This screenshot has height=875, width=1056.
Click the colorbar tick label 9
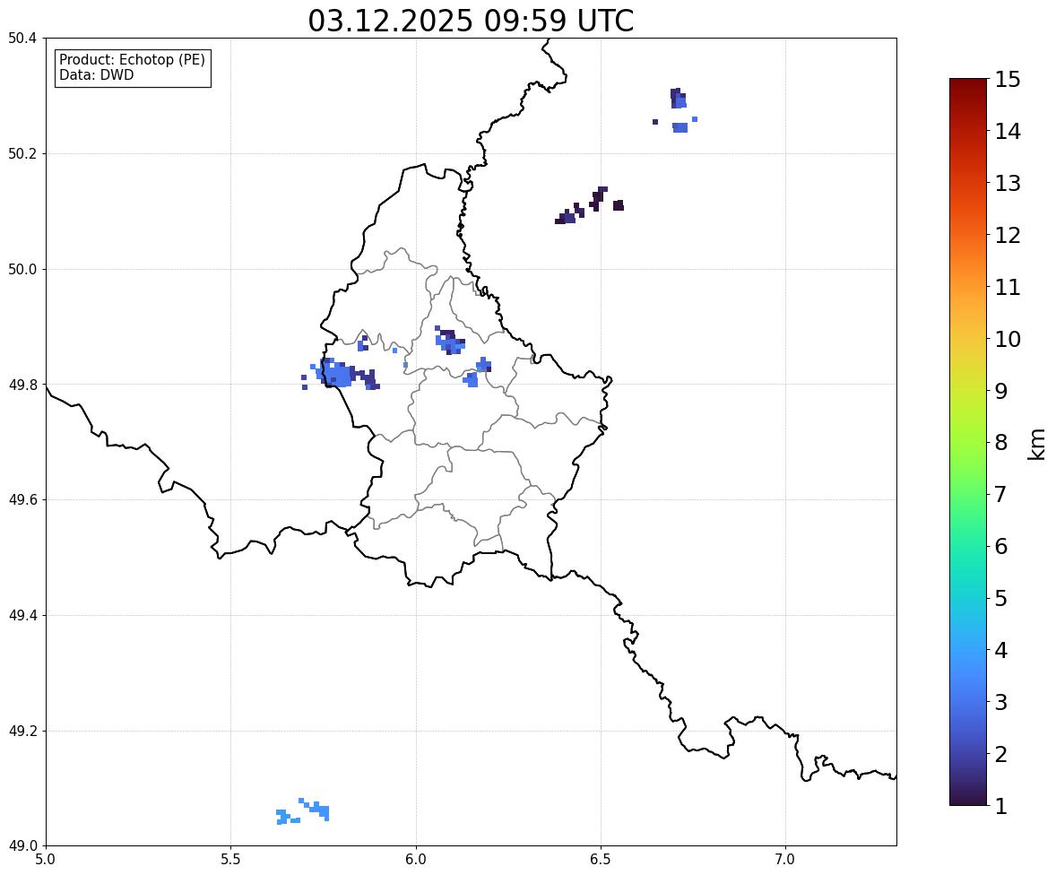point(1000,391)
